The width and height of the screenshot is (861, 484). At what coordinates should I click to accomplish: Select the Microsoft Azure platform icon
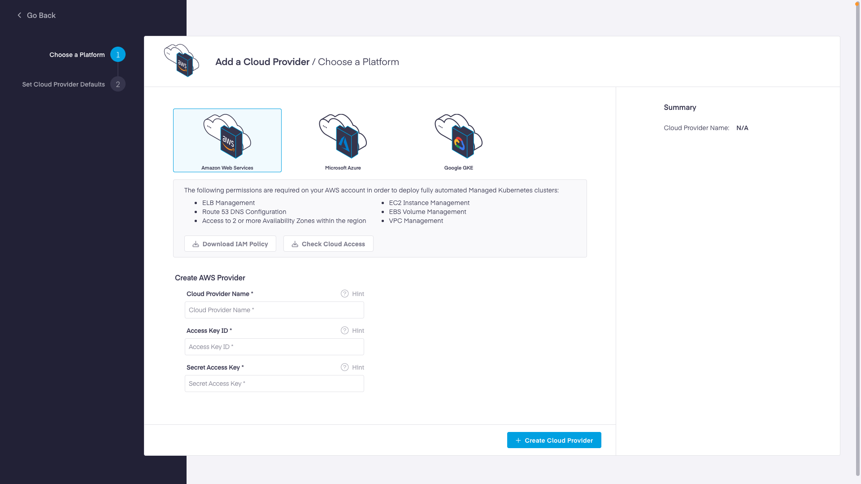click(x=343, y=137)
